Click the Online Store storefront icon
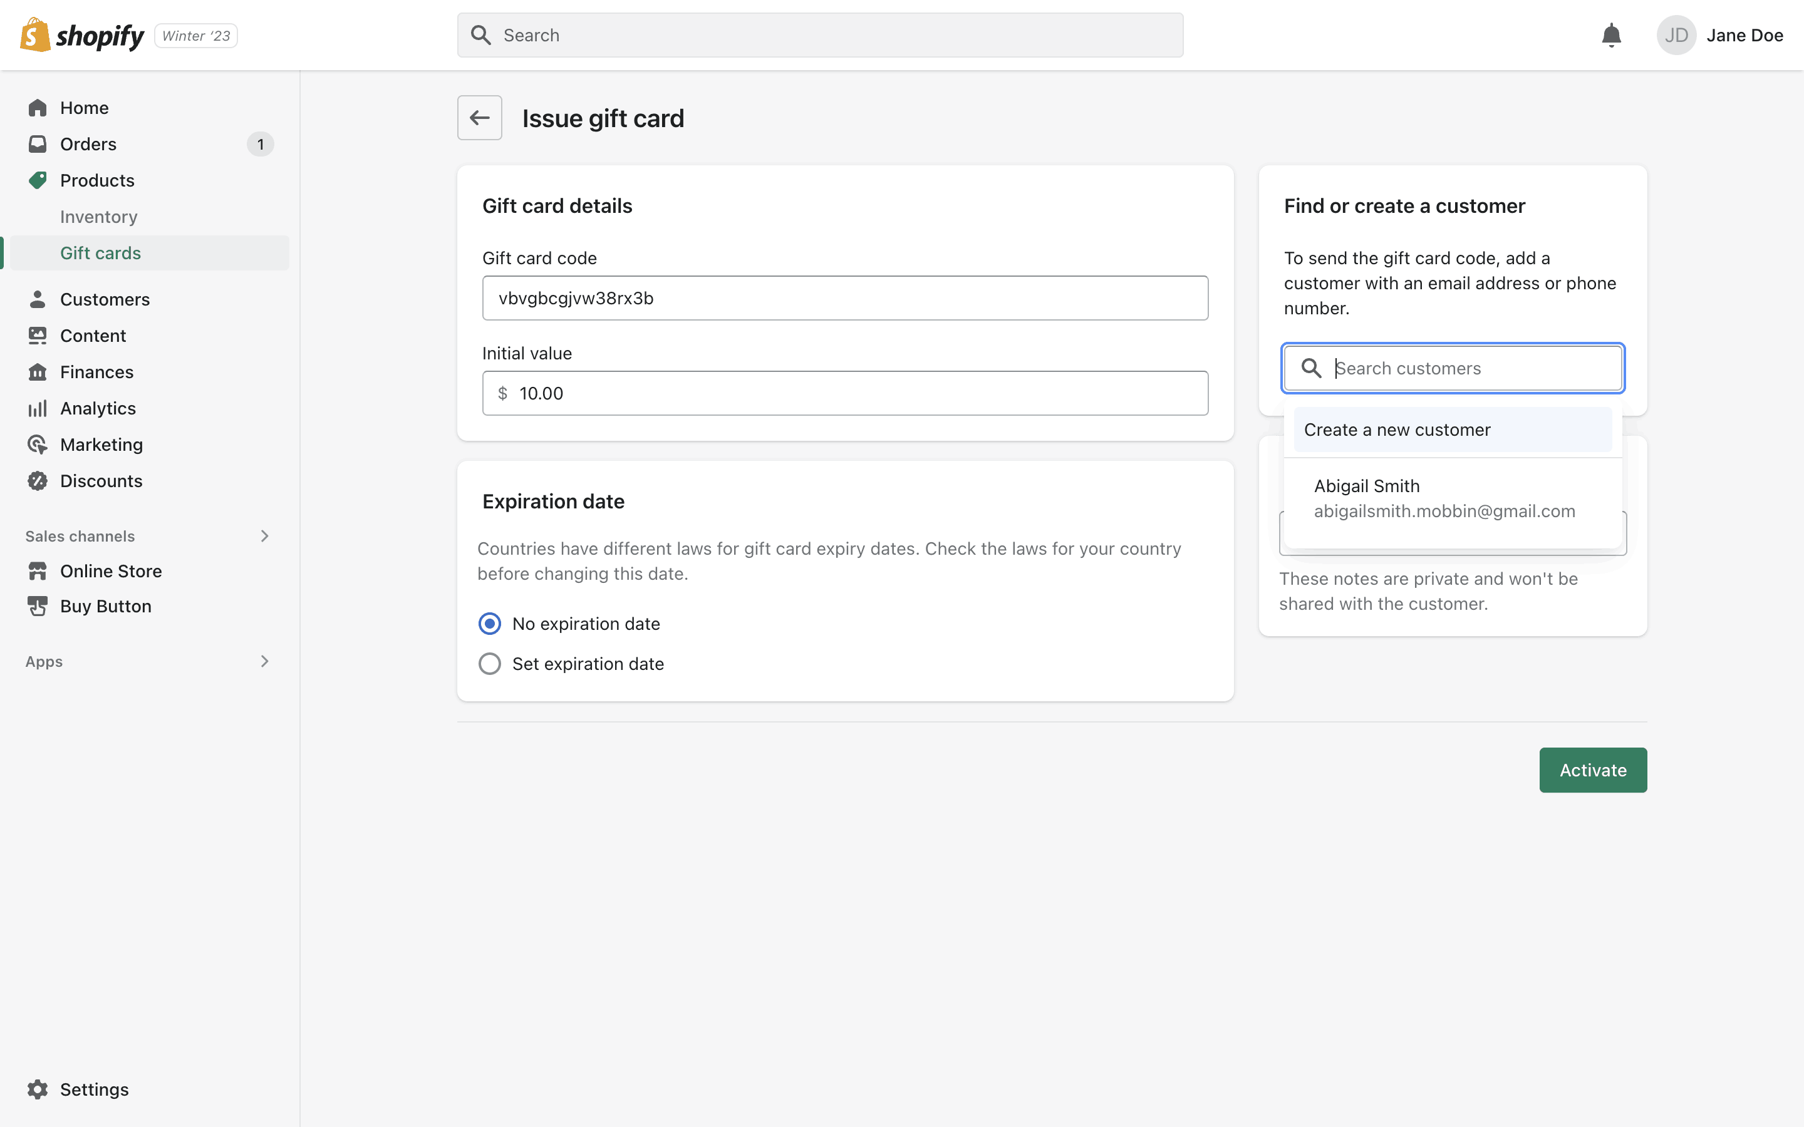 pos(38,571)
